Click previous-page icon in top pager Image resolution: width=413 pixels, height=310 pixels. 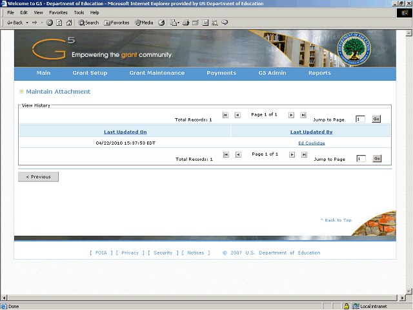tap(237, 115)
